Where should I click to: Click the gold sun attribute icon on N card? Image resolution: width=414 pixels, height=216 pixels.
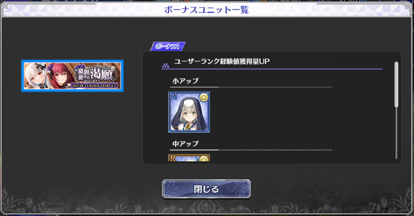204,98
